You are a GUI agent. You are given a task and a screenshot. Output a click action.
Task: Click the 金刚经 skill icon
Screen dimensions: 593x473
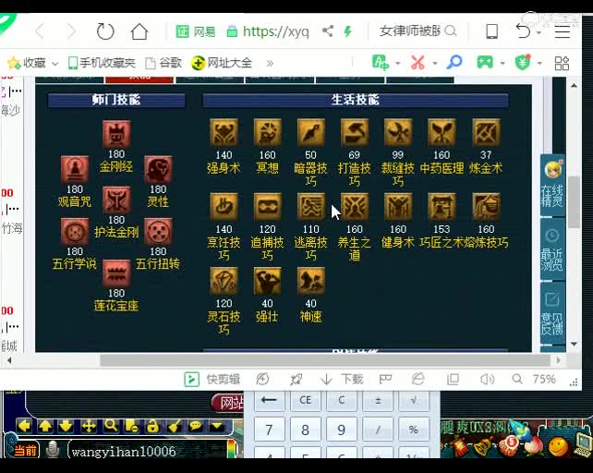coord(116,134)
